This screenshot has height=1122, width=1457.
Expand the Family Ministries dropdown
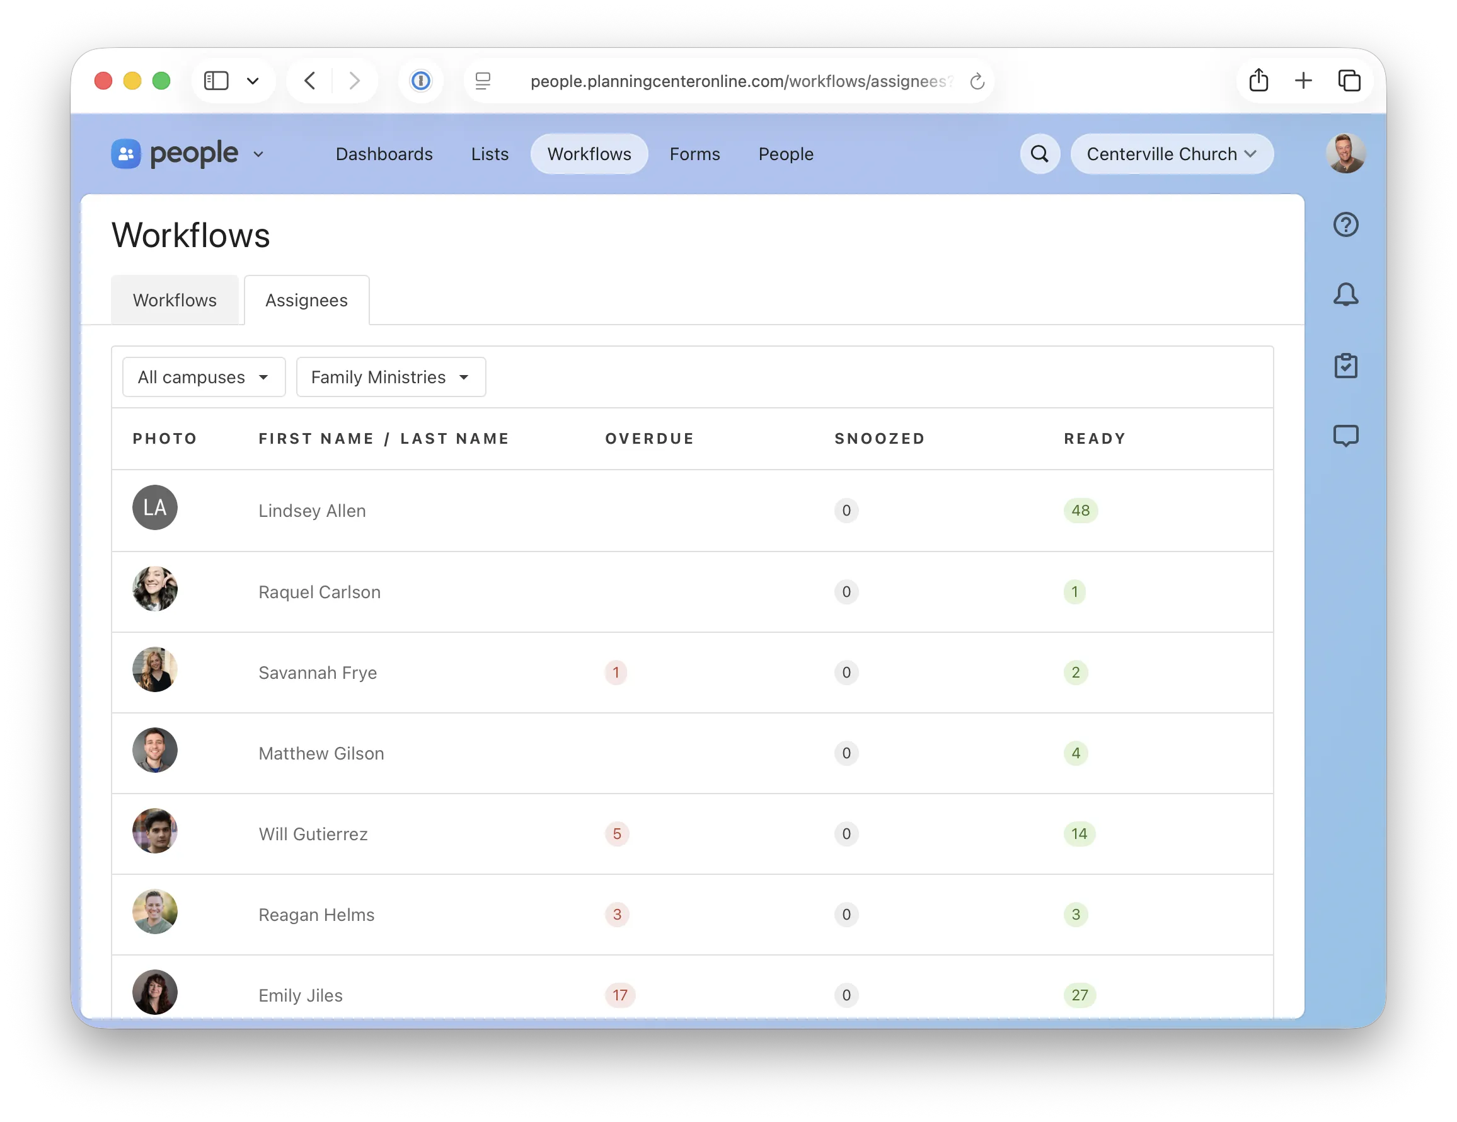pyautogui.click(x=390, y=377)
